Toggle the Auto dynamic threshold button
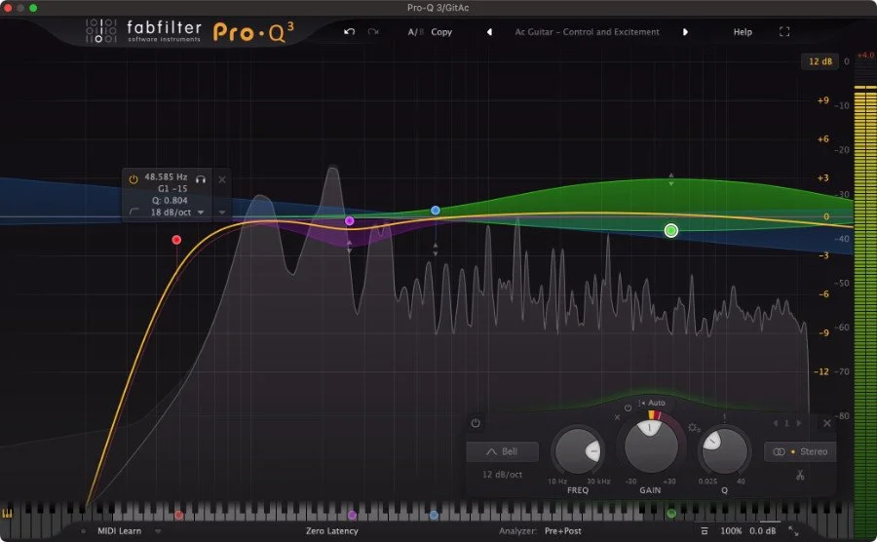The width and height of the screenshot is (877, 542). click(x=652, y=403)
